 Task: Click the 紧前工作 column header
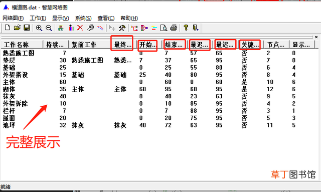(x=90, y=45)
